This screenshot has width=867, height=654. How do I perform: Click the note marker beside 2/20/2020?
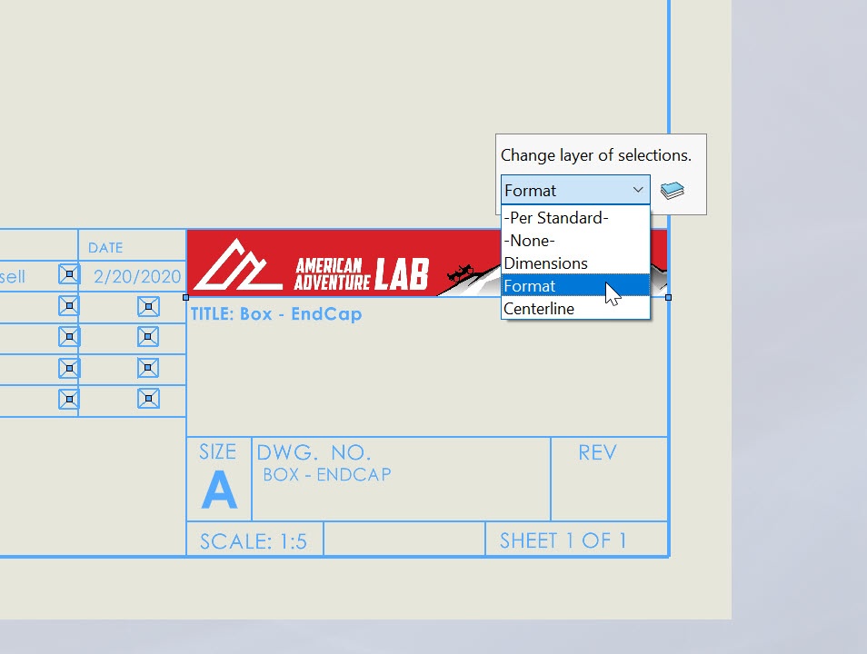[69, 274]
